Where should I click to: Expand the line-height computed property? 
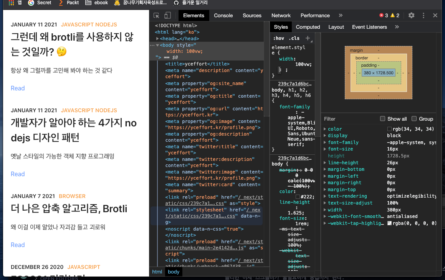tap(326, 163)
